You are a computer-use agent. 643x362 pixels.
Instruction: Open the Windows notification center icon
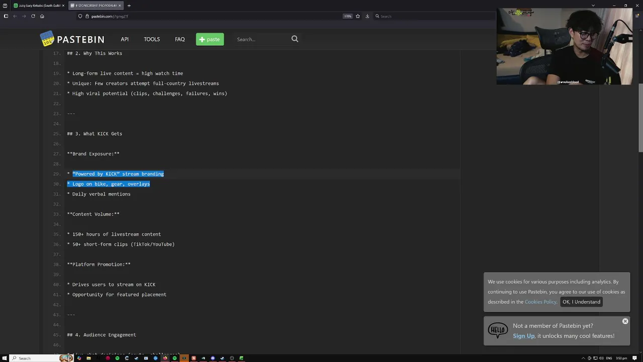635,358
